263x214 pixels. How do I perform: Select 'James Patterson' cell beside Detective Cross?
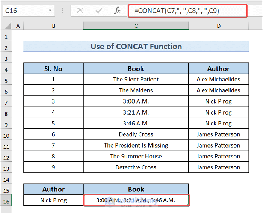(218, 167)
